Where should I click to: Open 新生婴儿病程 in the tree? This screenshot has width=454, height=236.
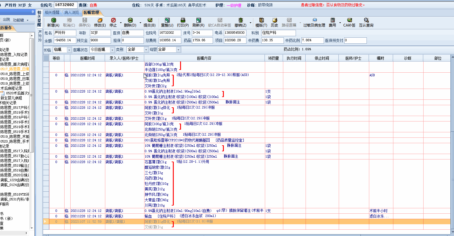(x=11, y=98)
